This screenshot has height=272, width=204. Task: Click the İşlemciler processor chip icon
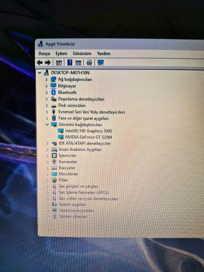(54, 156)
